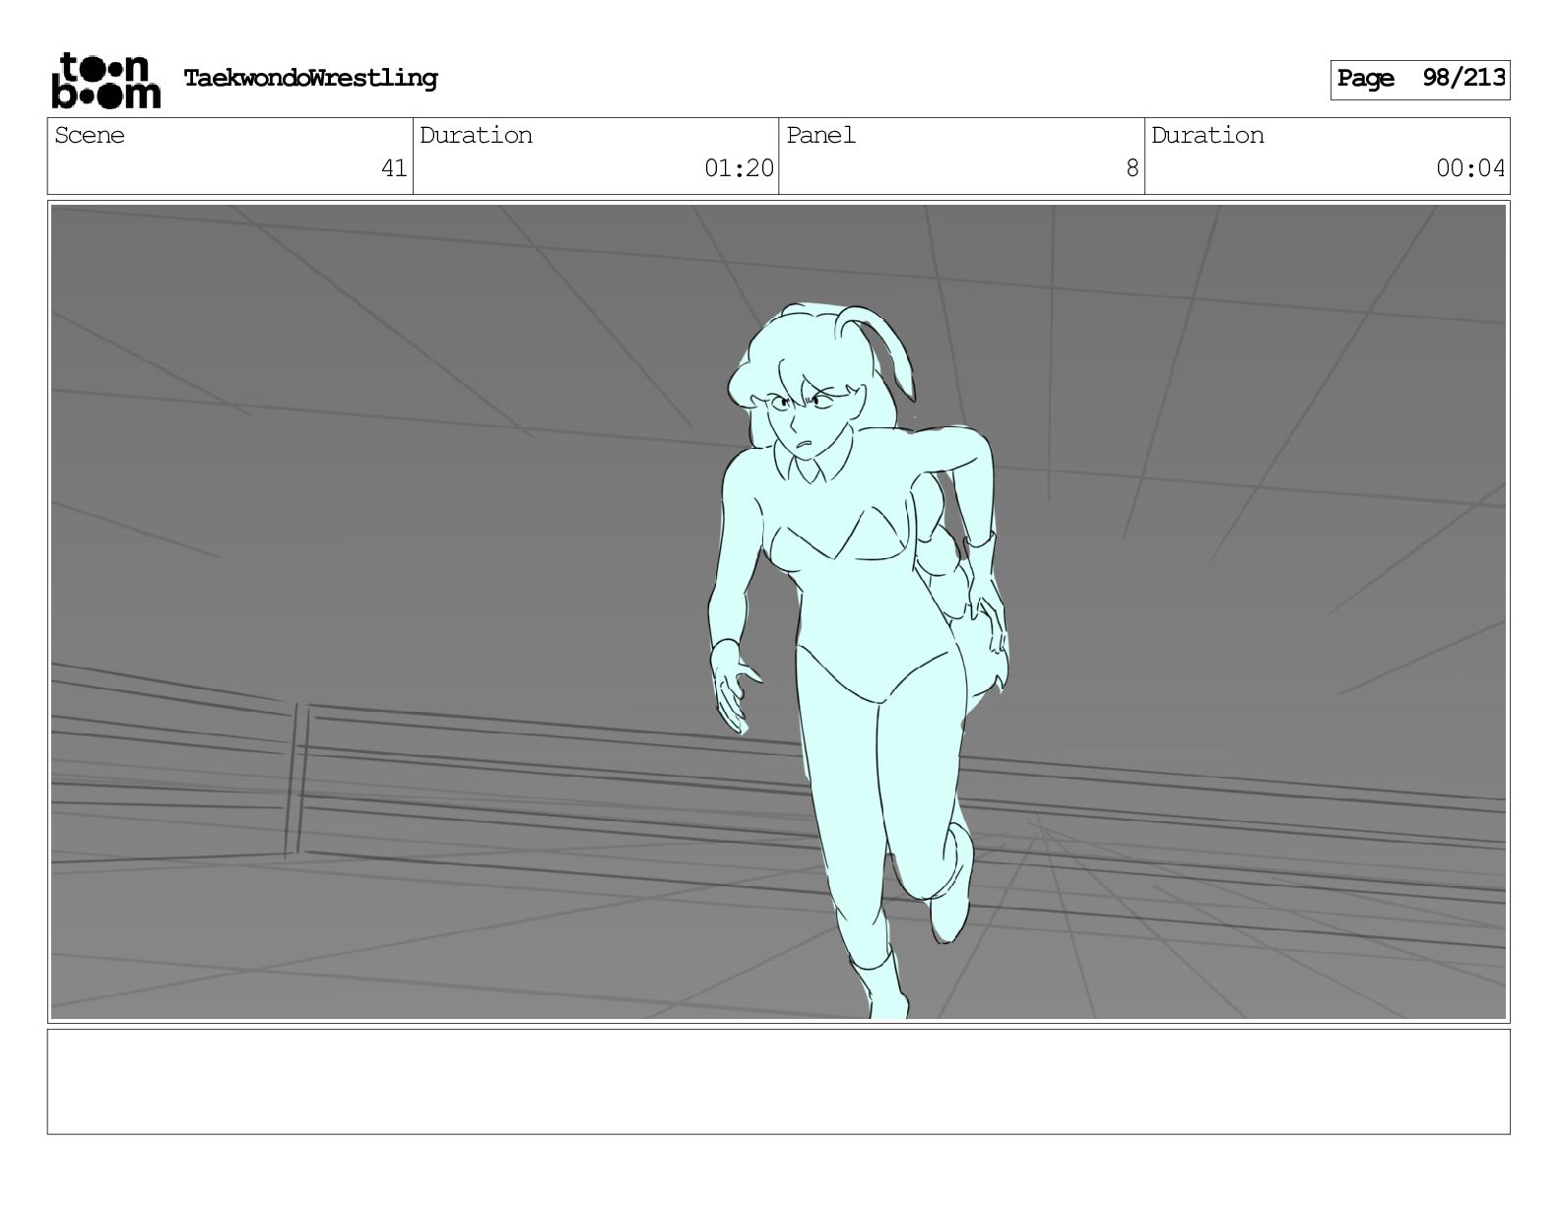Click the first Duration label beside Scene
This screenshot has height=1205, width=1560.
[x=476, y=136]
